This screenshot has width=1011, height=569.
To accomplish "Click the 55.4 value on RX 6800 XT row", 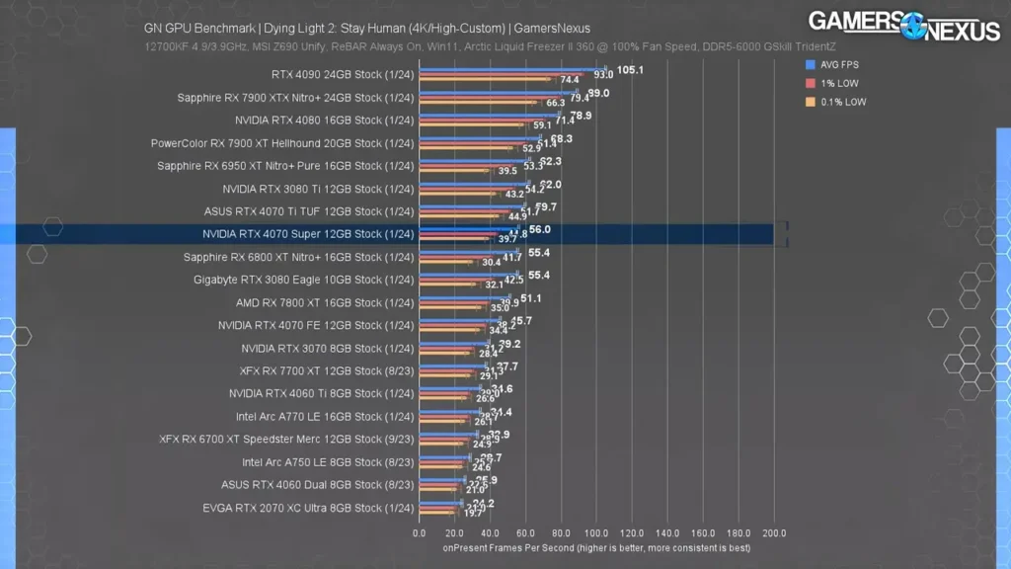I will [x=539, y=253].
